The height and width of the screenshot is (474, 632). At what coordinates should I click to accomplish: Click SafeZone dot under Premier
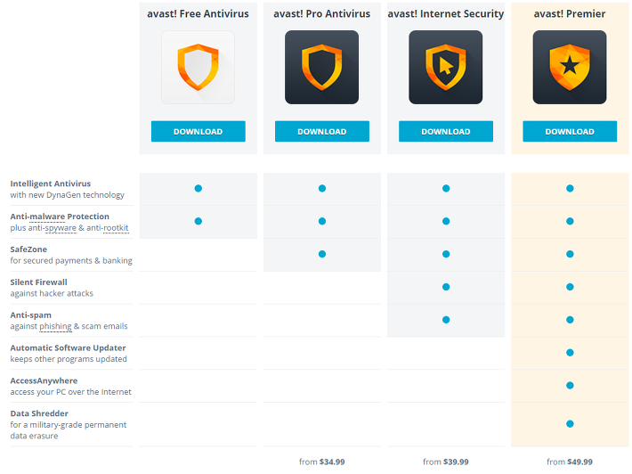pos(570,254)
